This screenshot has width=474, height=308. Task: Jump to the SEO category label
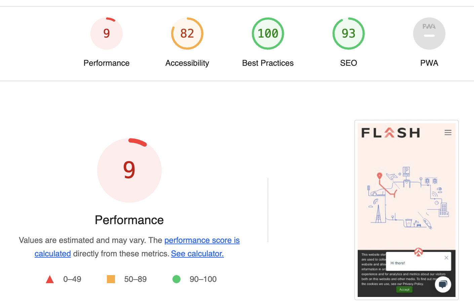point(349,63)
